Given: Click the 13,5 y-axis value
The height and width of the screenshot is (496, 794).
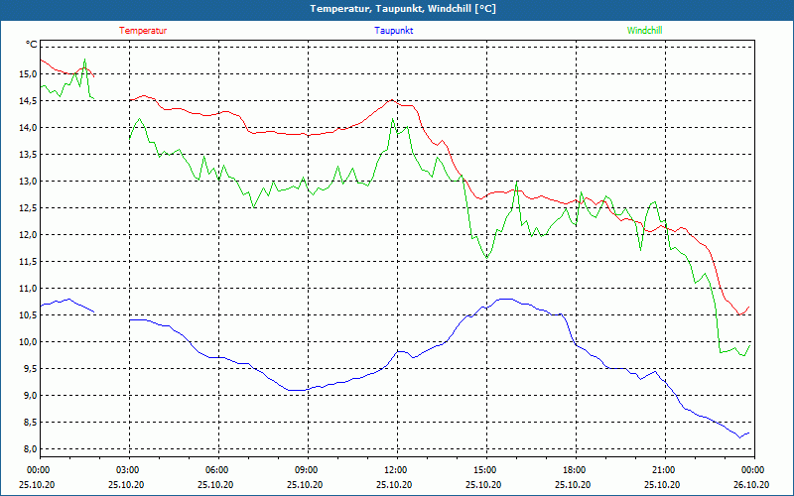Looking at the screenshot, I should point(28,155).
